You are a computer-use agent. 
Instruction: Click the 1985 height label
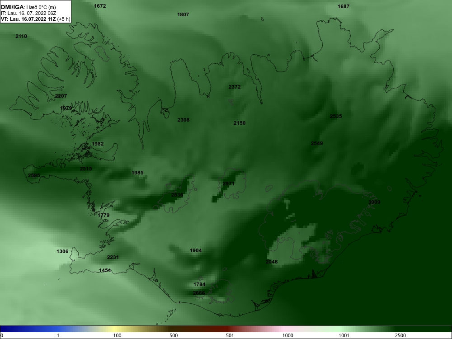coord(137,173)
